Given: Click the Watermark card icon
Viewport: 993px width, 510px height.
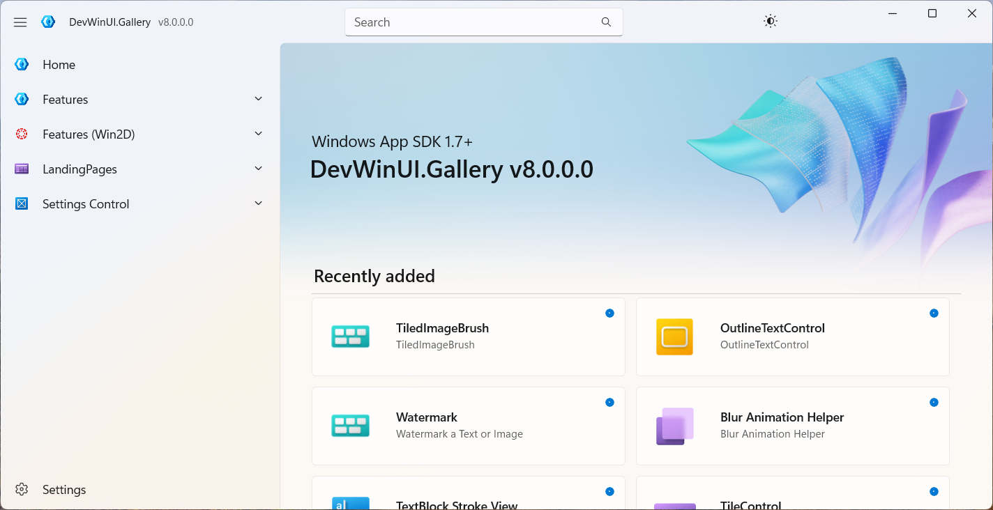Looking at the screenshot, I should pos(350,426).
